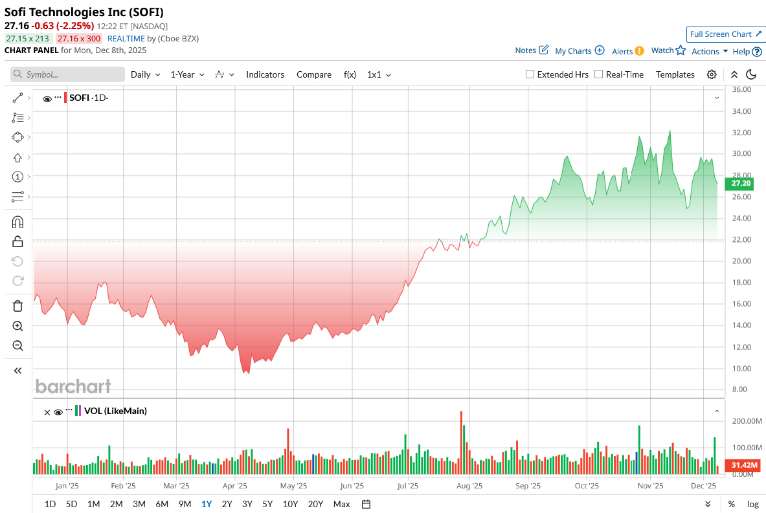The height and width of the screenshot is (513, 766).
Task: Click the Full Screen Chart button
Action: tap(725, 34)
